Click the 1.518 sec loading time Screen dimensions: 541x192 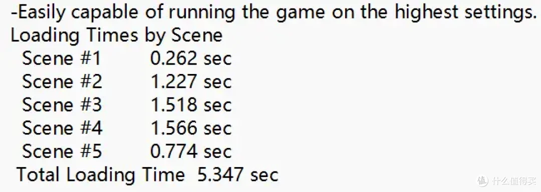click(190, 105)
